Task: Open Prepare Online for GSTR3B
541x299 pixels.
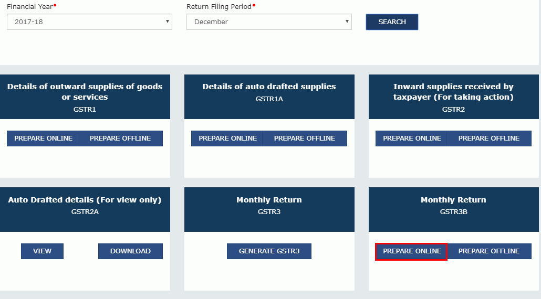Action: (412, 251)
